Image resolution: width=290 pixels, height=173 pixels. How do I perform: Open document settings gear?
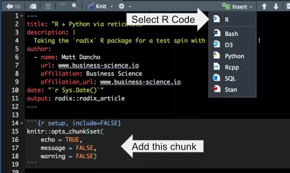tap(121, 6)
